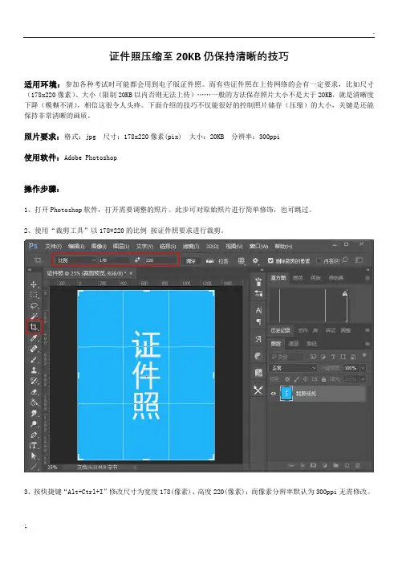Screen dimensions: 398x564
Task: Select the History Brush tool
Action: pos(34,381)
